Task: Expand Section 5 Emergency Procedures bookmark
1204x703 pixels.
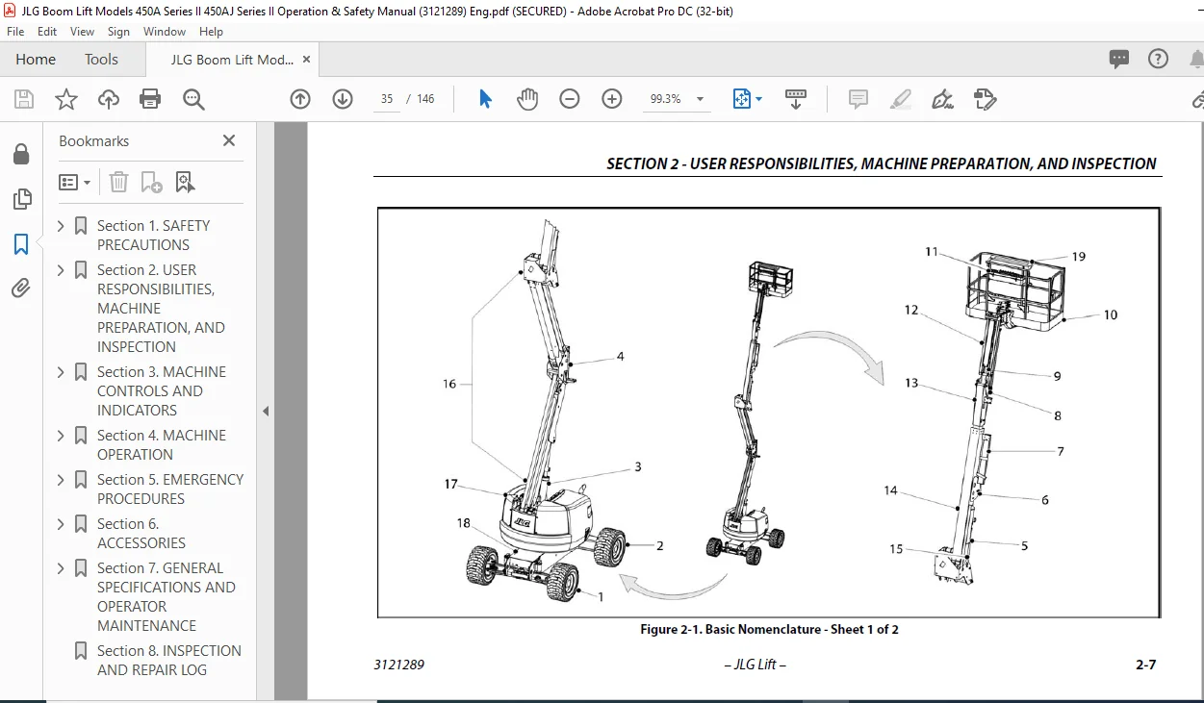Action: (x=62, y=480)
